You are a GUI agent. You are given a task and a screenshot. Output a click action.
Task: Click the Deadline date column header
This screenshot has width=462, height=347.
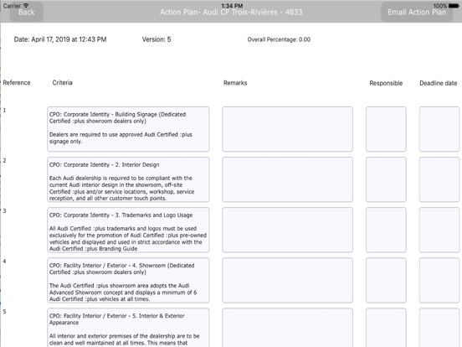438,83
